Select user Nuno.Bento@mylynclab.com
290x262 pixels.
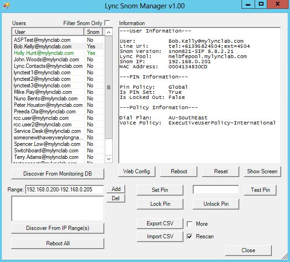58,98
